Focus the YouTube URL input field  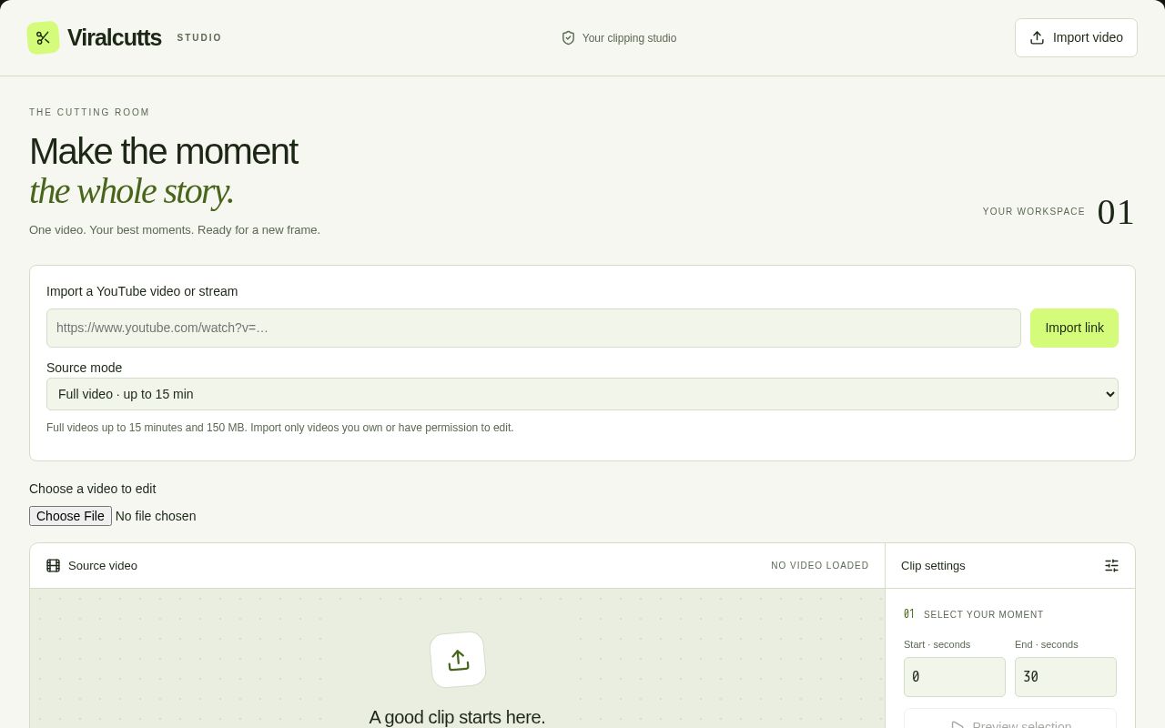[x=533, y=328]
